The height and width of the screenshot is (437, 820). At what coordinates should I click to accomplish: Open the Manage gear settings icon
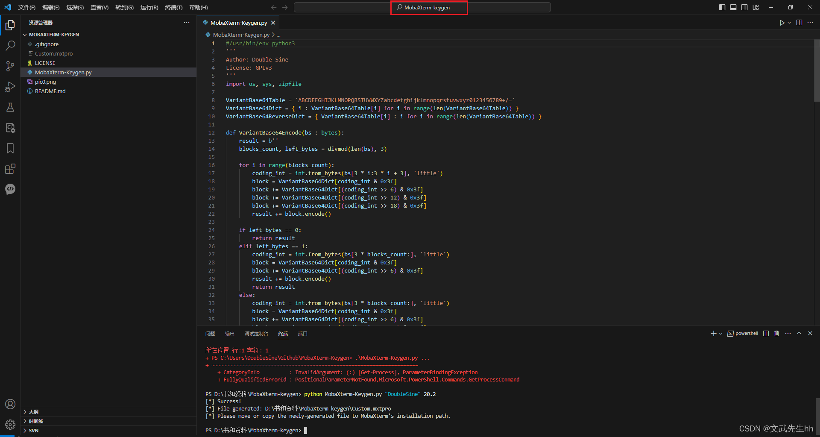[x=10, y=425]
